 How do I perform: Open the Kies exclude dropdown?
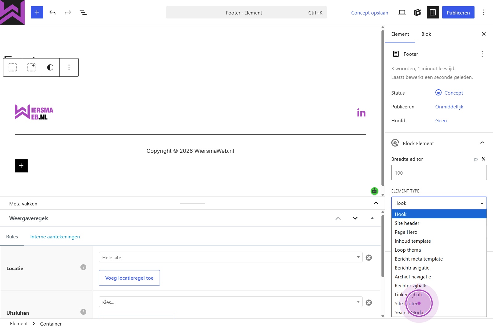[x=231, y=302]
